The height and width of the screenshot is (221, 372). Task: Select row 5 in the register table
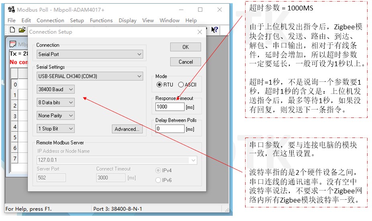15,137
